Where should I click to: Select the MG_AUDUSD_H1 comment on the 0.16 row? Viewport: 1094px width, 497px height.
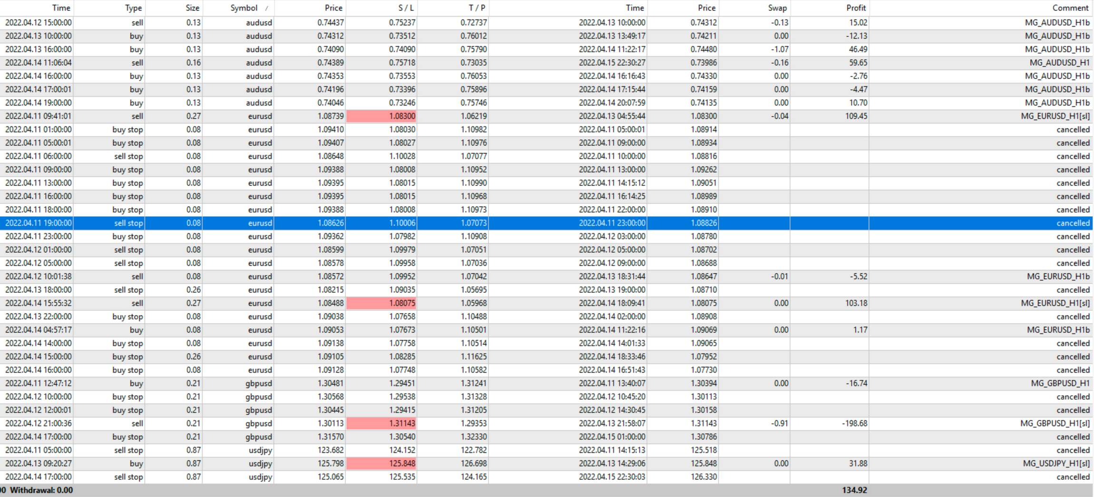pyautogui.click(x=1060, y=63)
